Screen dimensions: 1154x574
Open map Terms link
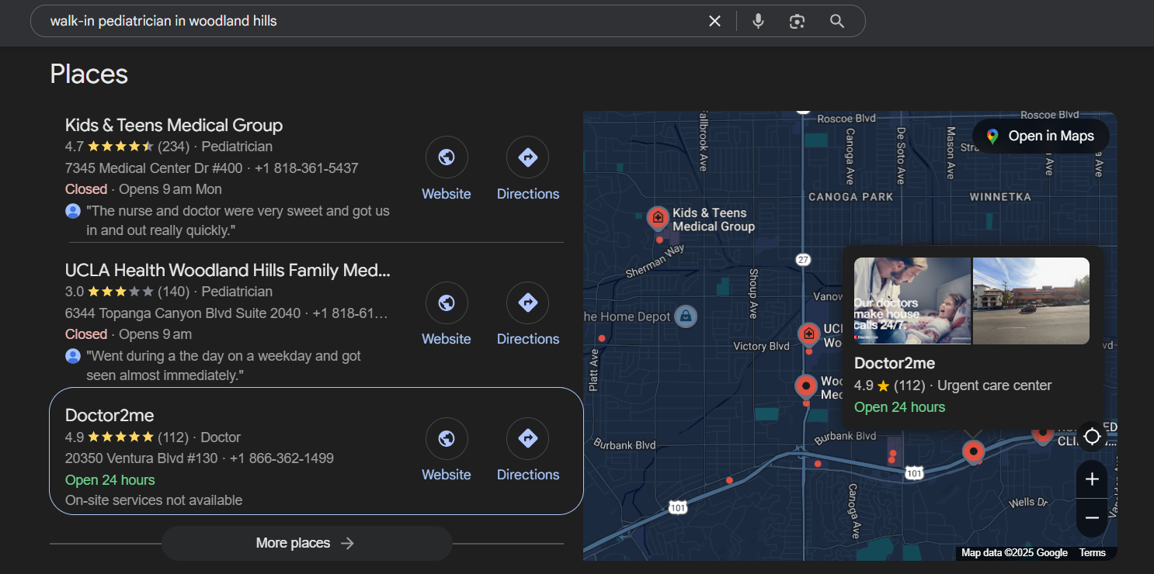click(x=1092, y=553)
